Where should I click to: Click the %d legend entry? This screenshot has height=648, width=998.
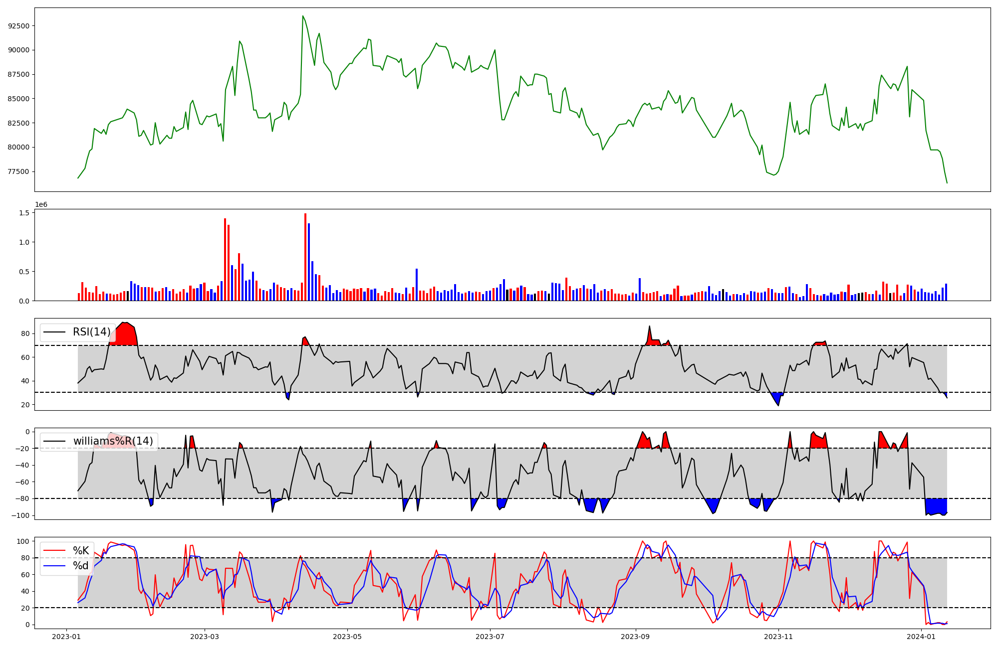pyautogui.click(x=81, y=566)
